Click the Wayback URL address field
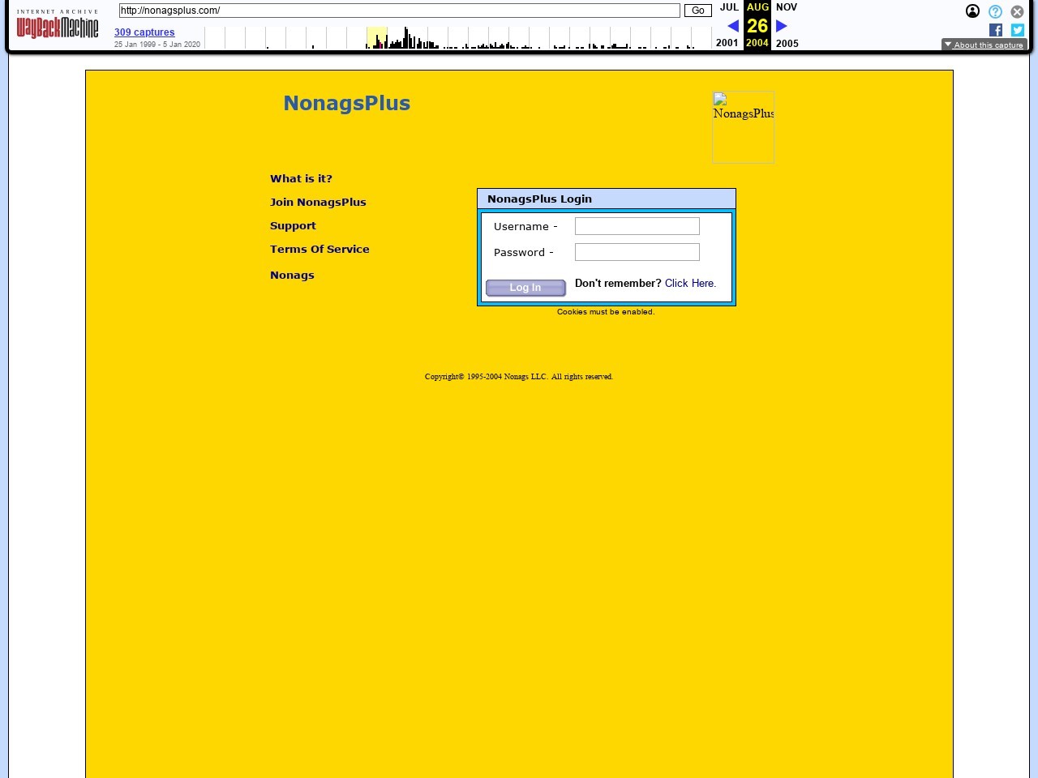The height and width of the screenshot is (778, 1038). coord(399,11)
